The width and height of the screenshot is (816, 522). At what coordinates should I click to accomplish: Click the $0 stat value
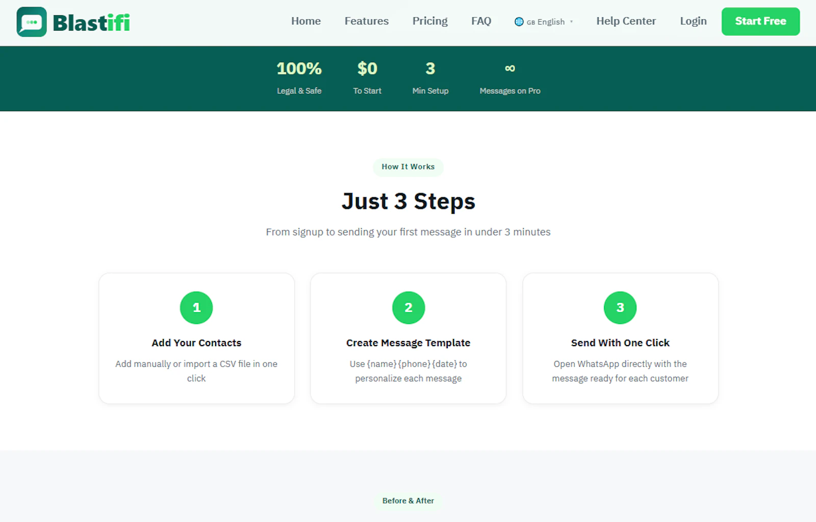(367, 68)
